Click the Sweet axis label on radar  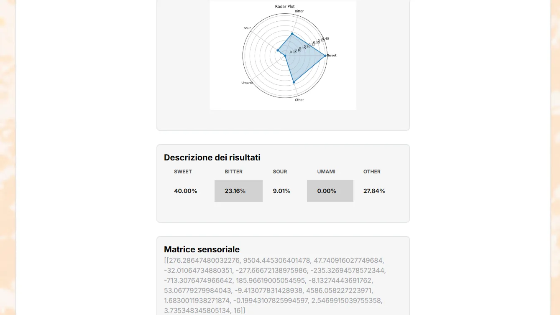[x=332, y=56]
